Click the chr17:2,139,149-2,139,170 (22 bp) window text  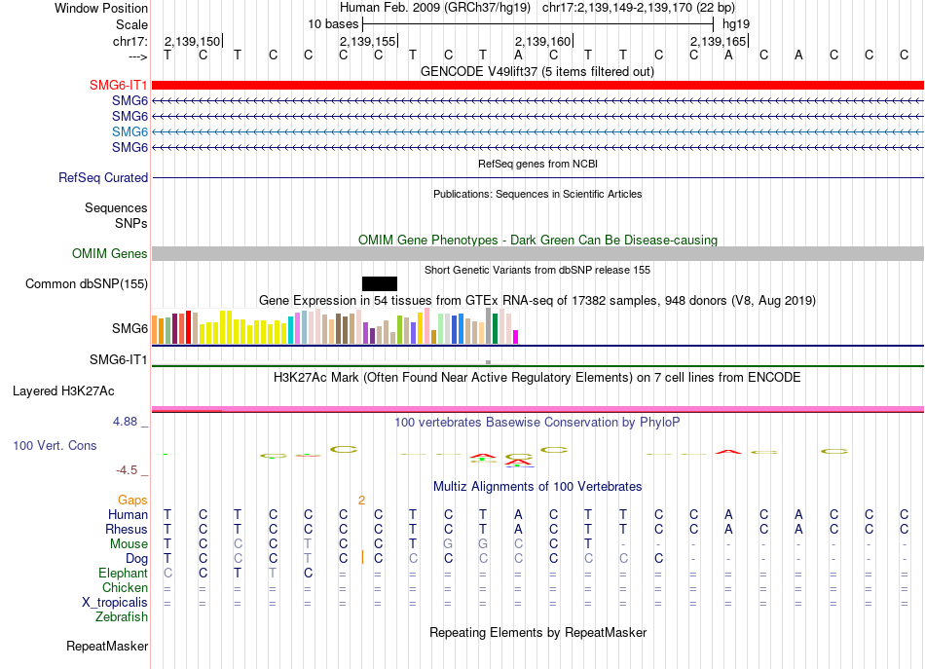pos(639,8)
